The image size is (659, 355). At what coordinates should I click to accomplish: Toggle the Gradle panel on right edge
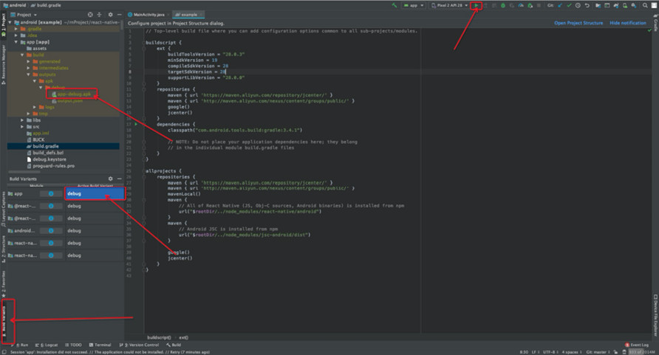tap(655, 24)
